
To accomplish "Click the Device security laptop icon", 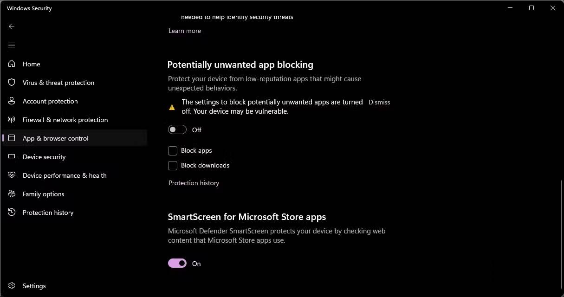I will pyautogui.click(x=12, y=157).
